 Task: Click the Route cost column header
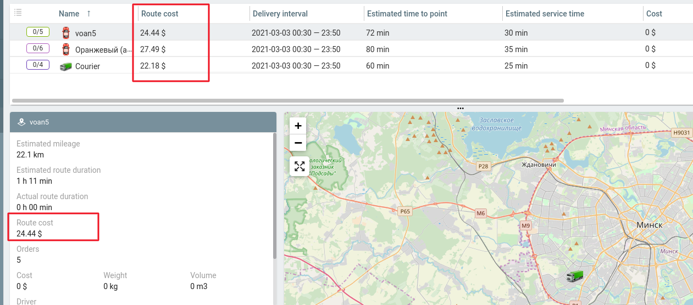(160, 14)
